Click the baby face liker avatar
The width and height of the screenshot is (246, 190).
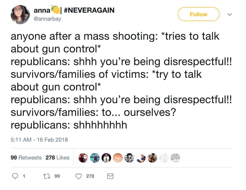(118, 158)
